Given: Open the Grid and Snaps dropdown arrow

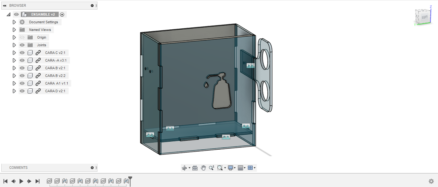Looking at the screenshot, I should pyautogui.click(x=245, y=168).
